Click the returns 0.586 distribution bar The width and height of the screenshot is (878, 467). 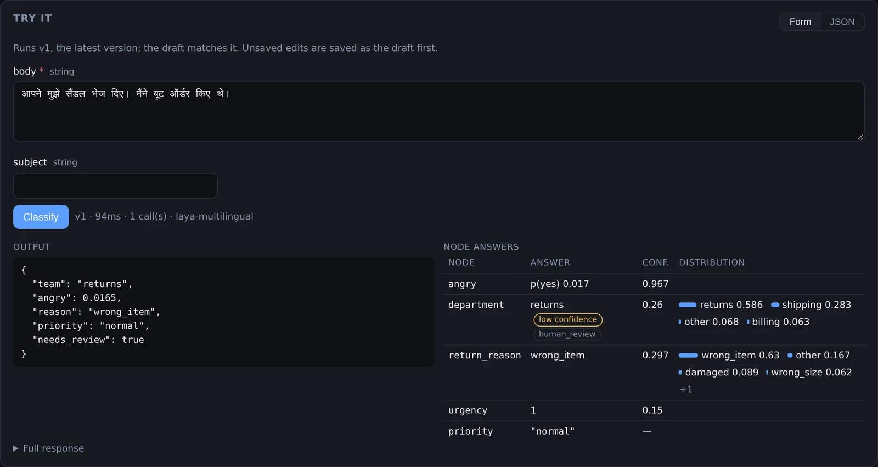[x=688, y=305]
